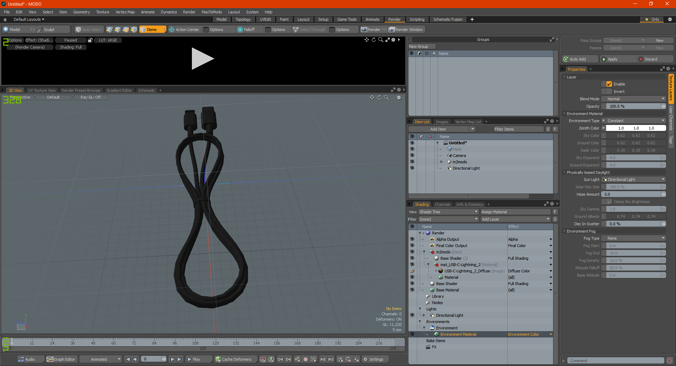Step to next frame button
This screenshot has height=366, width=676.
[172, 359]
